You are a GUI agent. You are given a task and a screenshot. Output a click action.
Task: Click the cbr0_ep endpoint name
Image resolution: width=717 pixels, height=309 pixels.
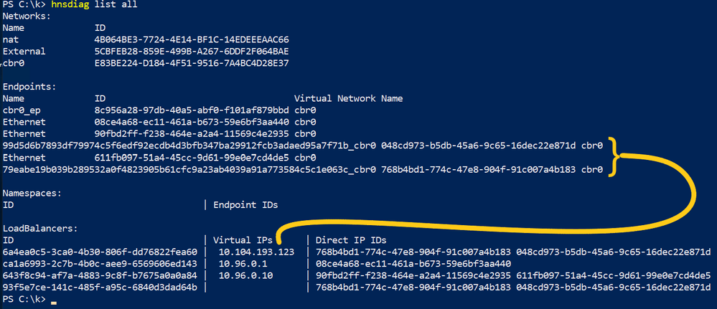pos(22,110)
